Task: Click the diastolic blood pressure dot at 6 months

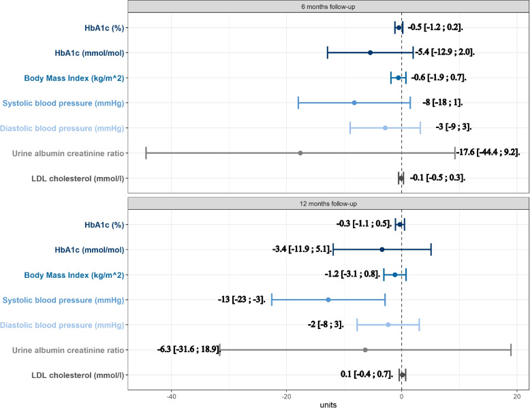Action: click(x=385, y=128)
